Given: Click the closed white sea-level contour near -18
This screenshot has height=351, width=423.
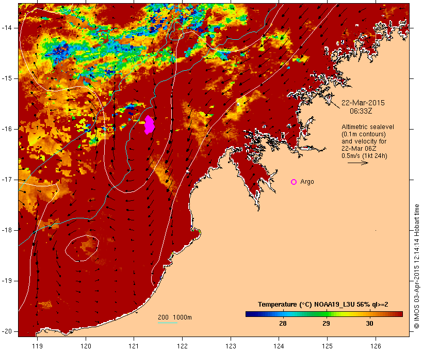Looking at the screenshot, I should [x=82, y=248].
